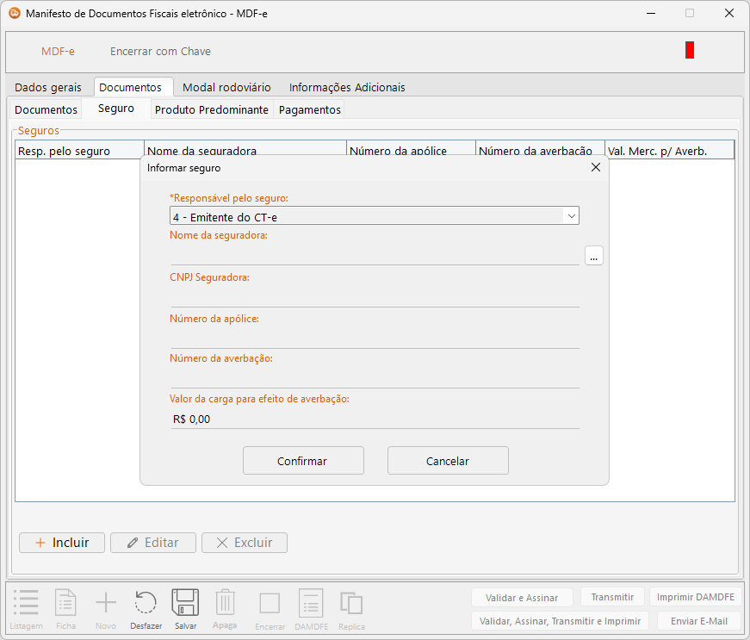Select Encerrar com Chave menu item
750x640 pixels.
tap(160, 52)
